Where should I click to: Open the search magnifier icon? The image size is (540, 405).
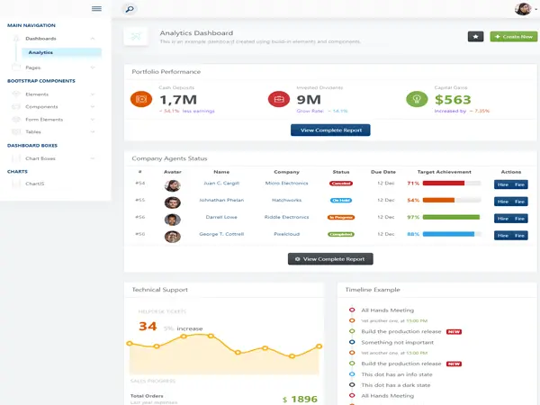click(130, 9)
